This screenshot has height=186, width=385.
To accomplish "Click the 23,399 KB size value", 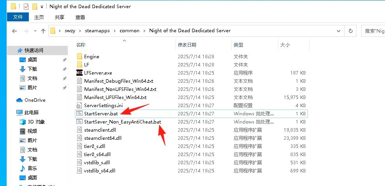I will 295,138.
